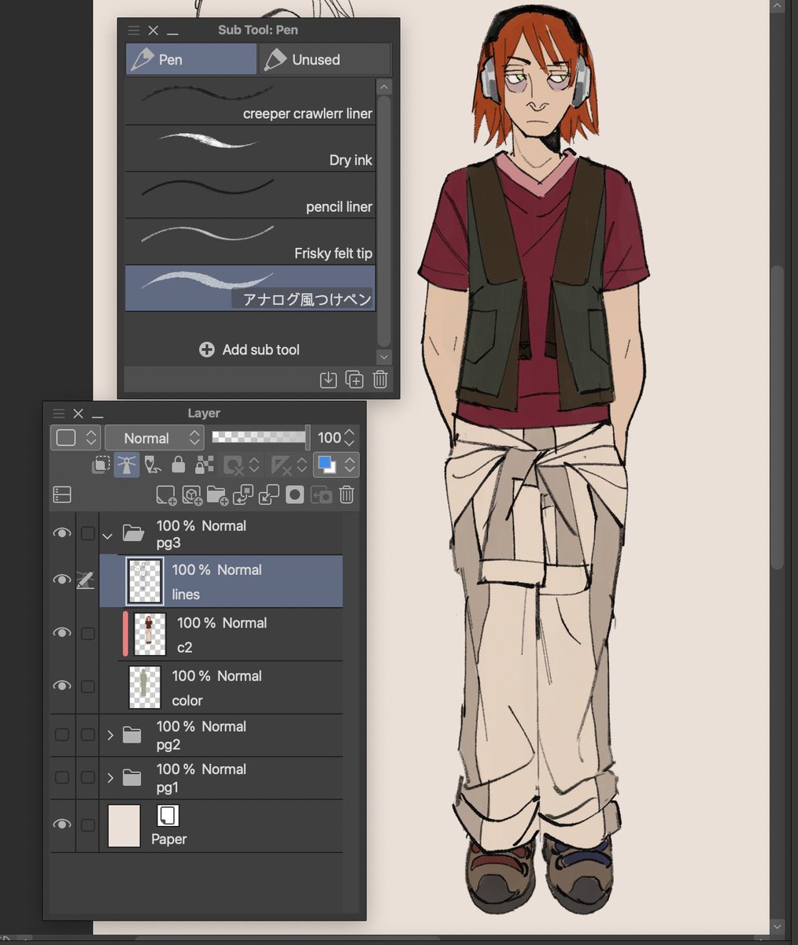Click the layer opacity slider
Image resolution: width=798 pixels, height=945 pixels.
pos(260,437)
